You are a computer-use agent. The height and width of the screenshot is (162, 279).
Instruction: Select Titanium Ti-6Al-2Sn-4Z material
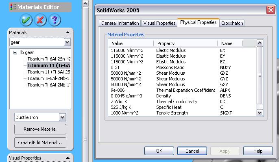(x=49, y=59)
